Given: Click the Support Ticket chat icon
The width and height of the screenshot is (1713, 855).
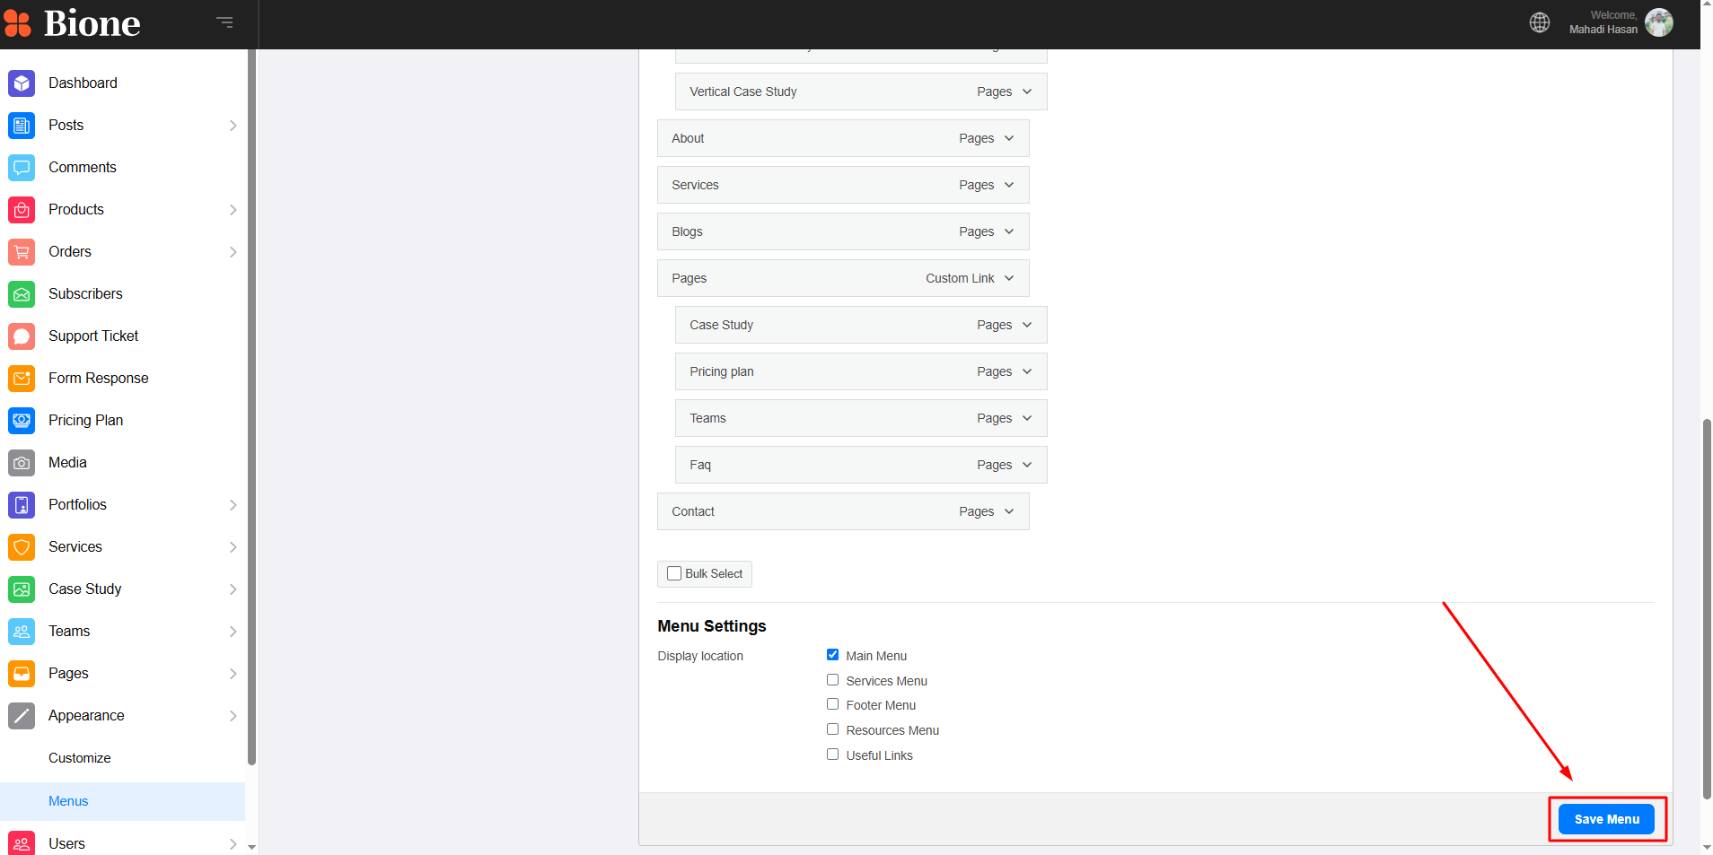Looking at the screenshot, I should click(x=22, y=336).
